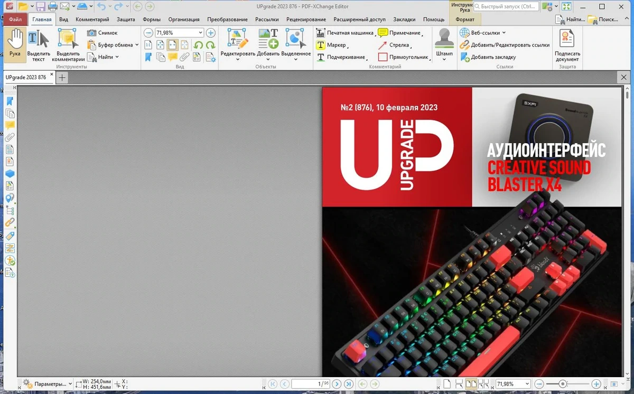
Task: Save the document with floppy disk icon
Action: pyautogui.click(x=41, y=7)
